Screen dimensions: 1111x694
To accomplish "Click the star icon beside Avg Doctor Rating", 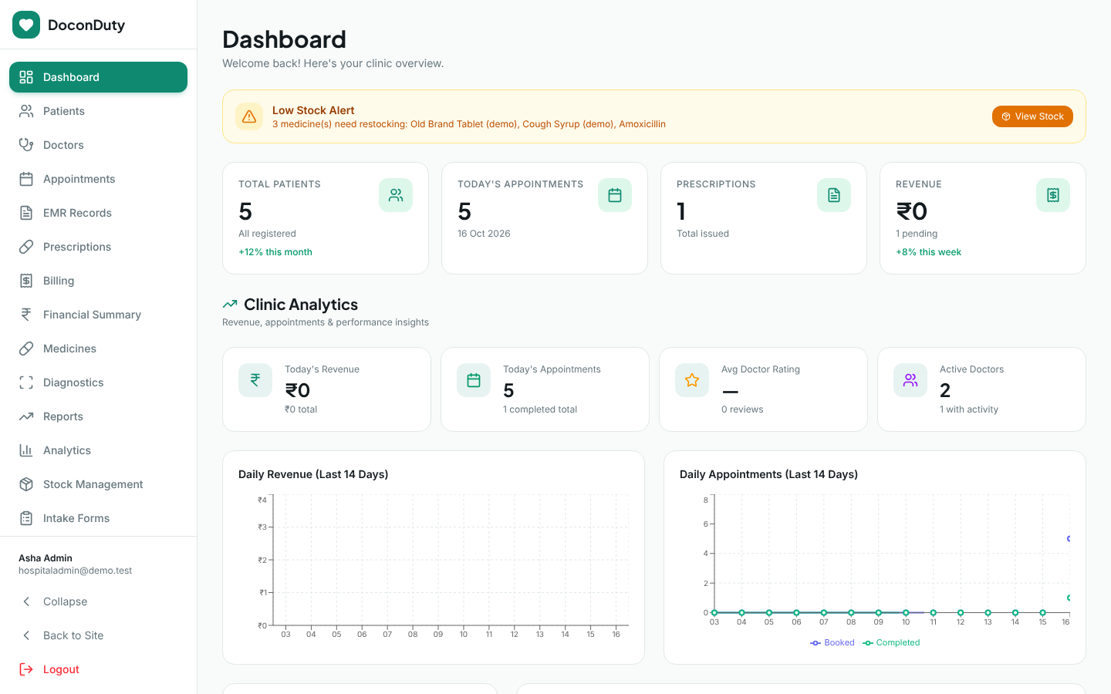I will pyautogui.click(x=692, y=380).
